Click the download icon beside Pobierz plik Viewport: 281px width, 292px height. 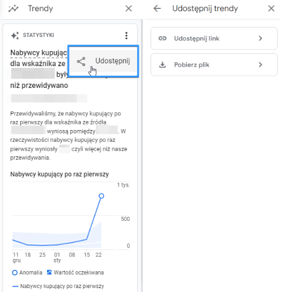coord(162,64)
